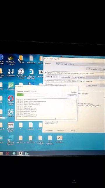Click the Toyota 76F0038 module selection field
The width and height of the screenshot is (105, 188).
click(x=76, y=73)
